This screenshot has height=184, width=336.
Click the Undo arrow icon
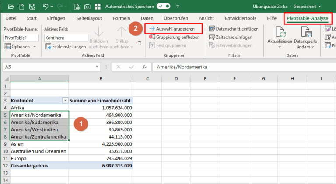pyautogui.click(x=45, y=7)
